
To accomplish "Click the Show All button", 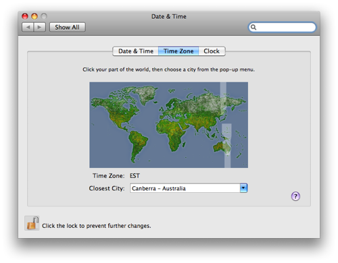I will 67,27.
